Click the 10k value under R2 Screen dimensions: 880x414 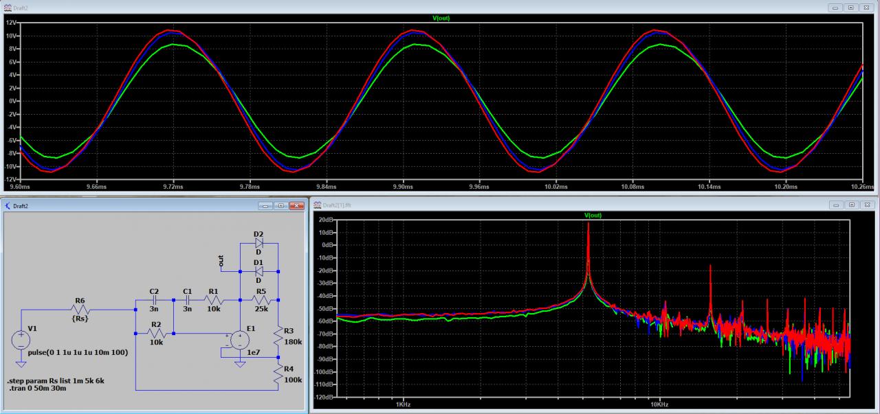156,342
